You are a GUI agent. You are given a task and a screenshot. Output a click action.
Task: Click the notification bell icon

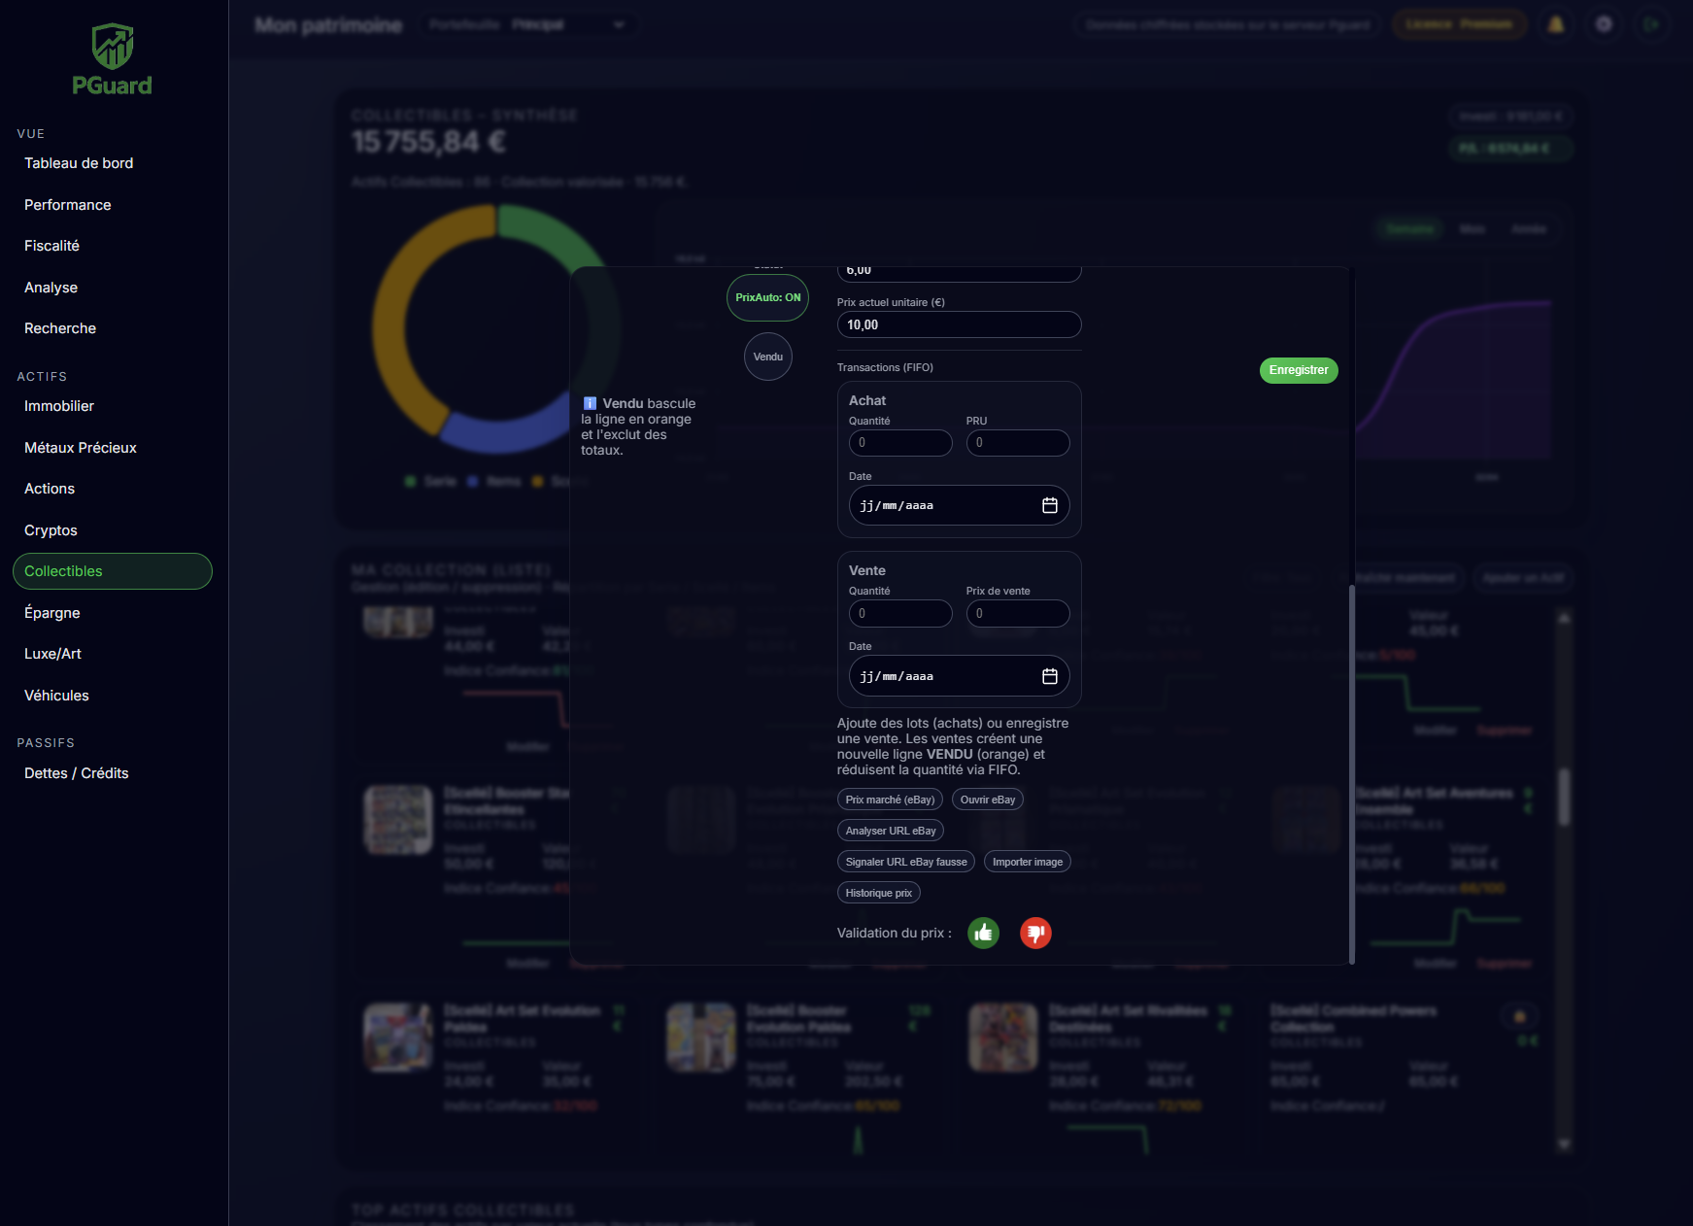1556,24
